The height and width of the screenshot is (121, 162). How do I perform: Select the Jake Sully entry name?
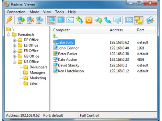66,42
